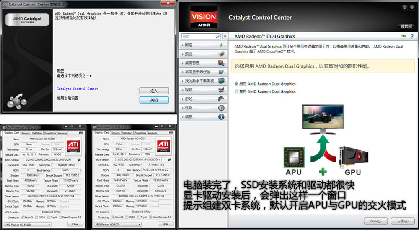Viewport: 419px width, 230px height.
Task: Toggle DirectCompute 5.0 checkbox in HD 6550D window
Action: pos(60,217)
